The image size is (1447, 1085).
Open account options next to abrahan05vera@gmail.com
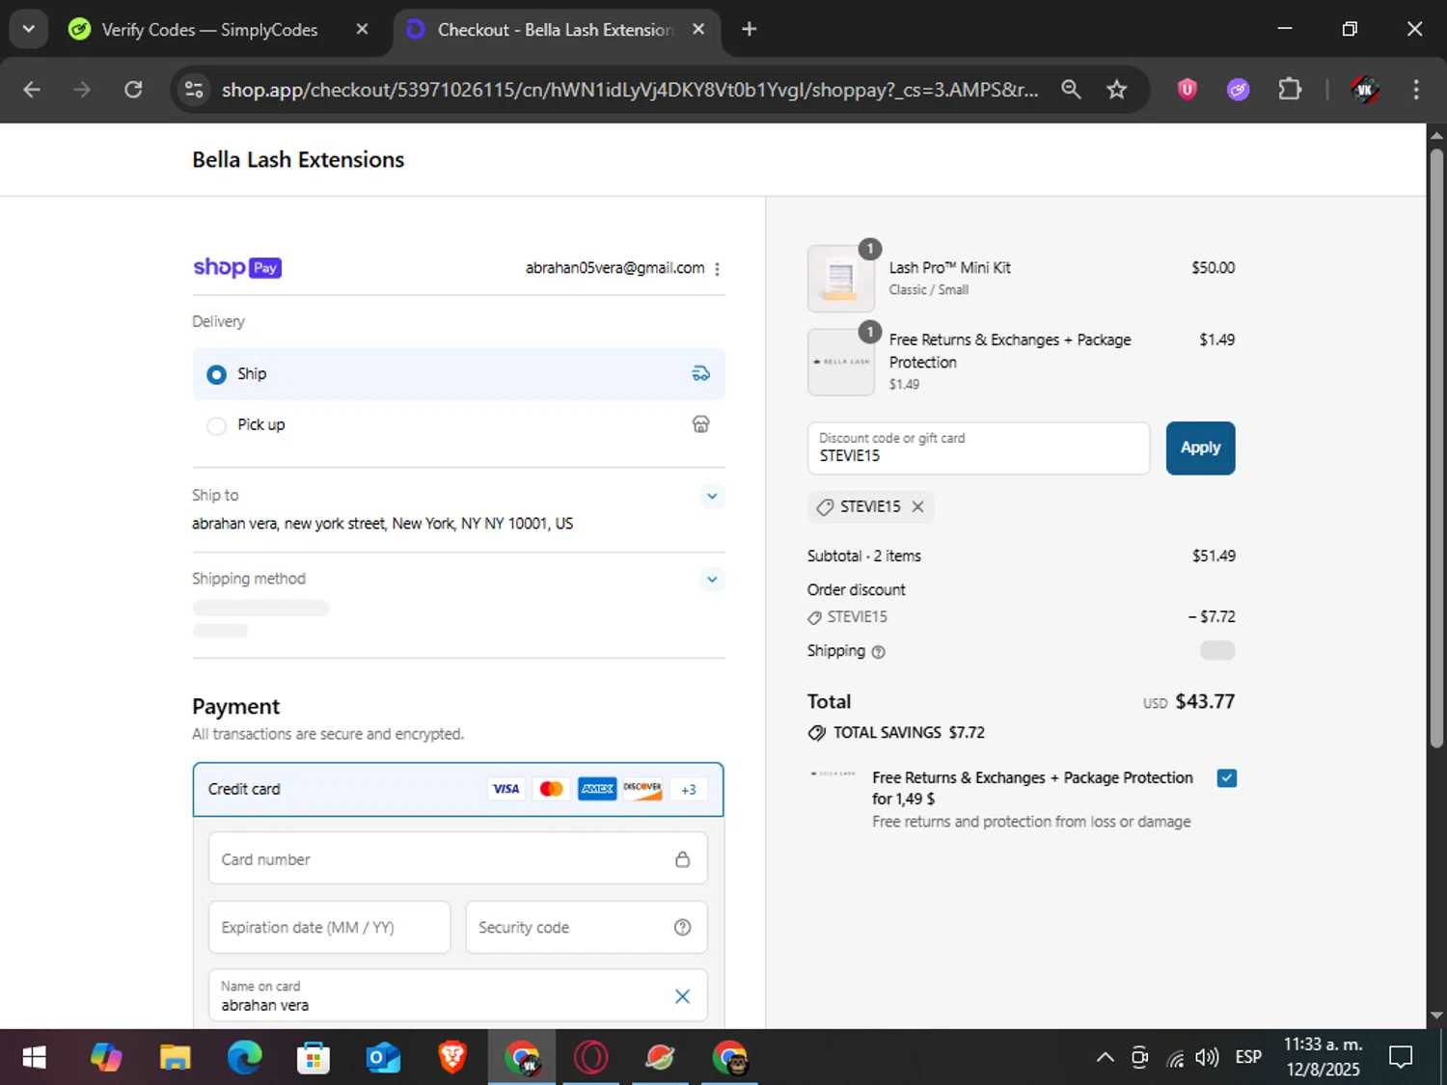(717, 269)
